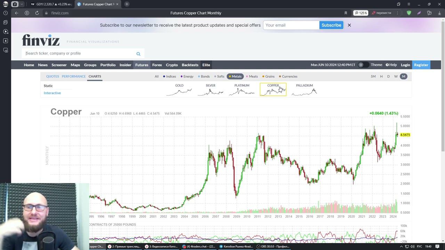This screenshot has height=250, width=445.
Task: Open the News nav item
Action: 43,65
